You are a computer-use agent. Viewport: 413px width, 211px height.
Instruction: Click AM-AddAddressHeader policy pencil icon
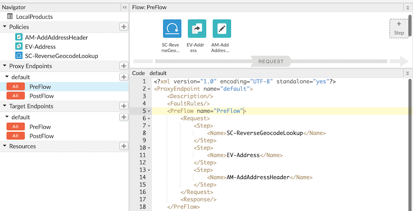[x=19, y=37]
